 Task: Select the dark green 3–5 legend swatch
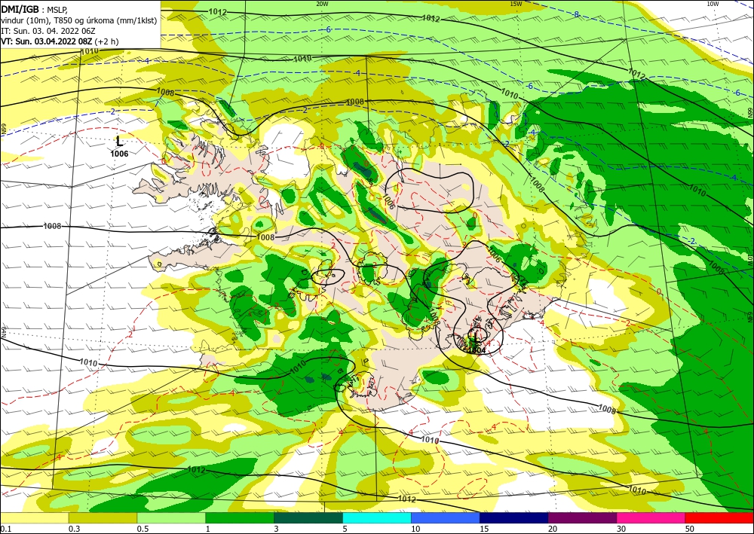308,517
